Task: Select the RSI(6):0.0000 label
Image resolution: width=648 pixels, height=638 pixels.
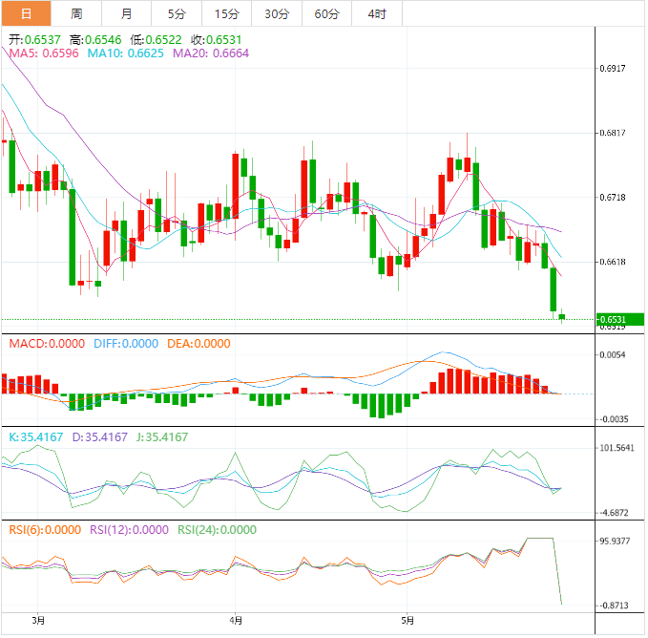Action: click(45, 530)
